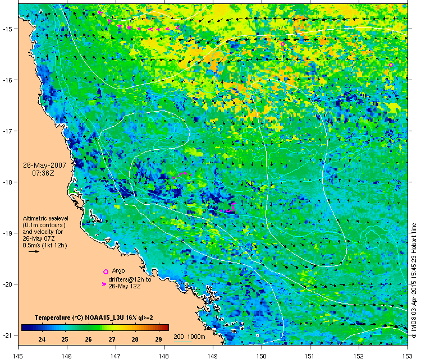This screenshot has width=421, height=359.
Task: Click the drifter magenta arrowhead legend symbol
Action: click(104, 284)
